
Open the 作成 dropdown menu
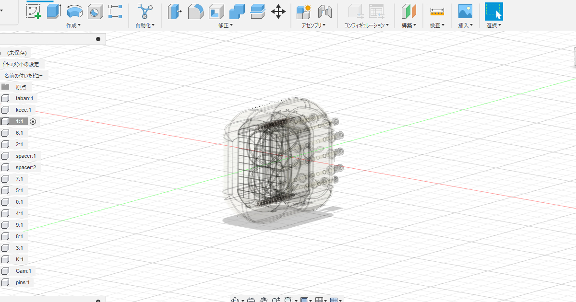point(73,25)
